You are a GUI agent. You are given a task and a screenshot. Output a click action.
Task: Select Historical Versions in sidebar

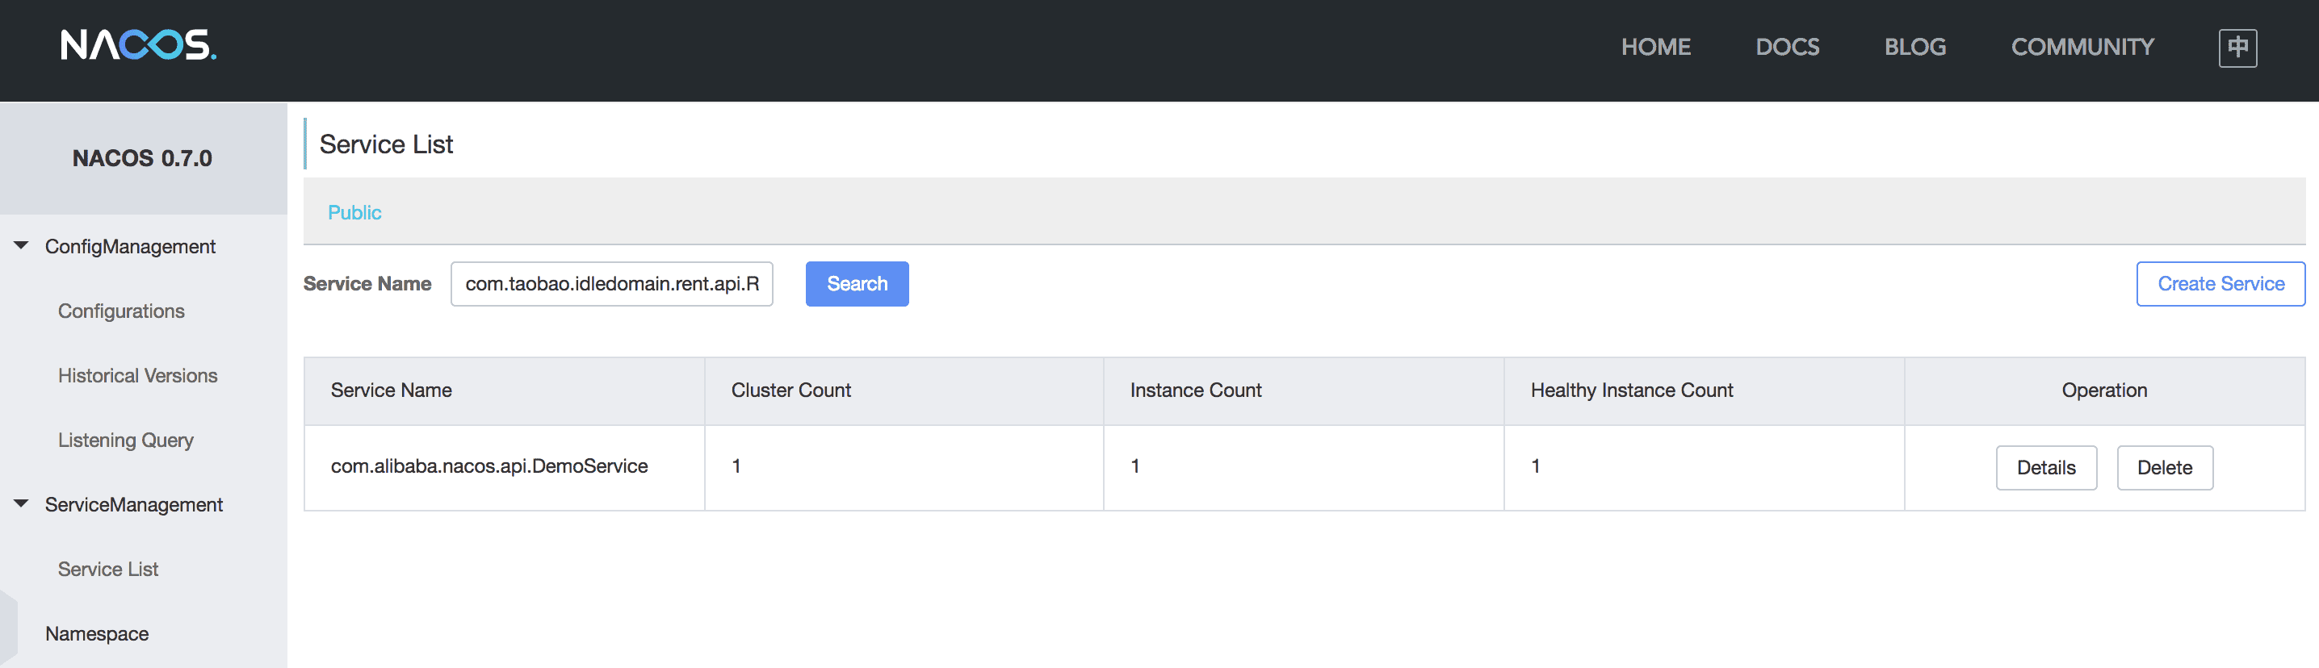pos(138,376)
